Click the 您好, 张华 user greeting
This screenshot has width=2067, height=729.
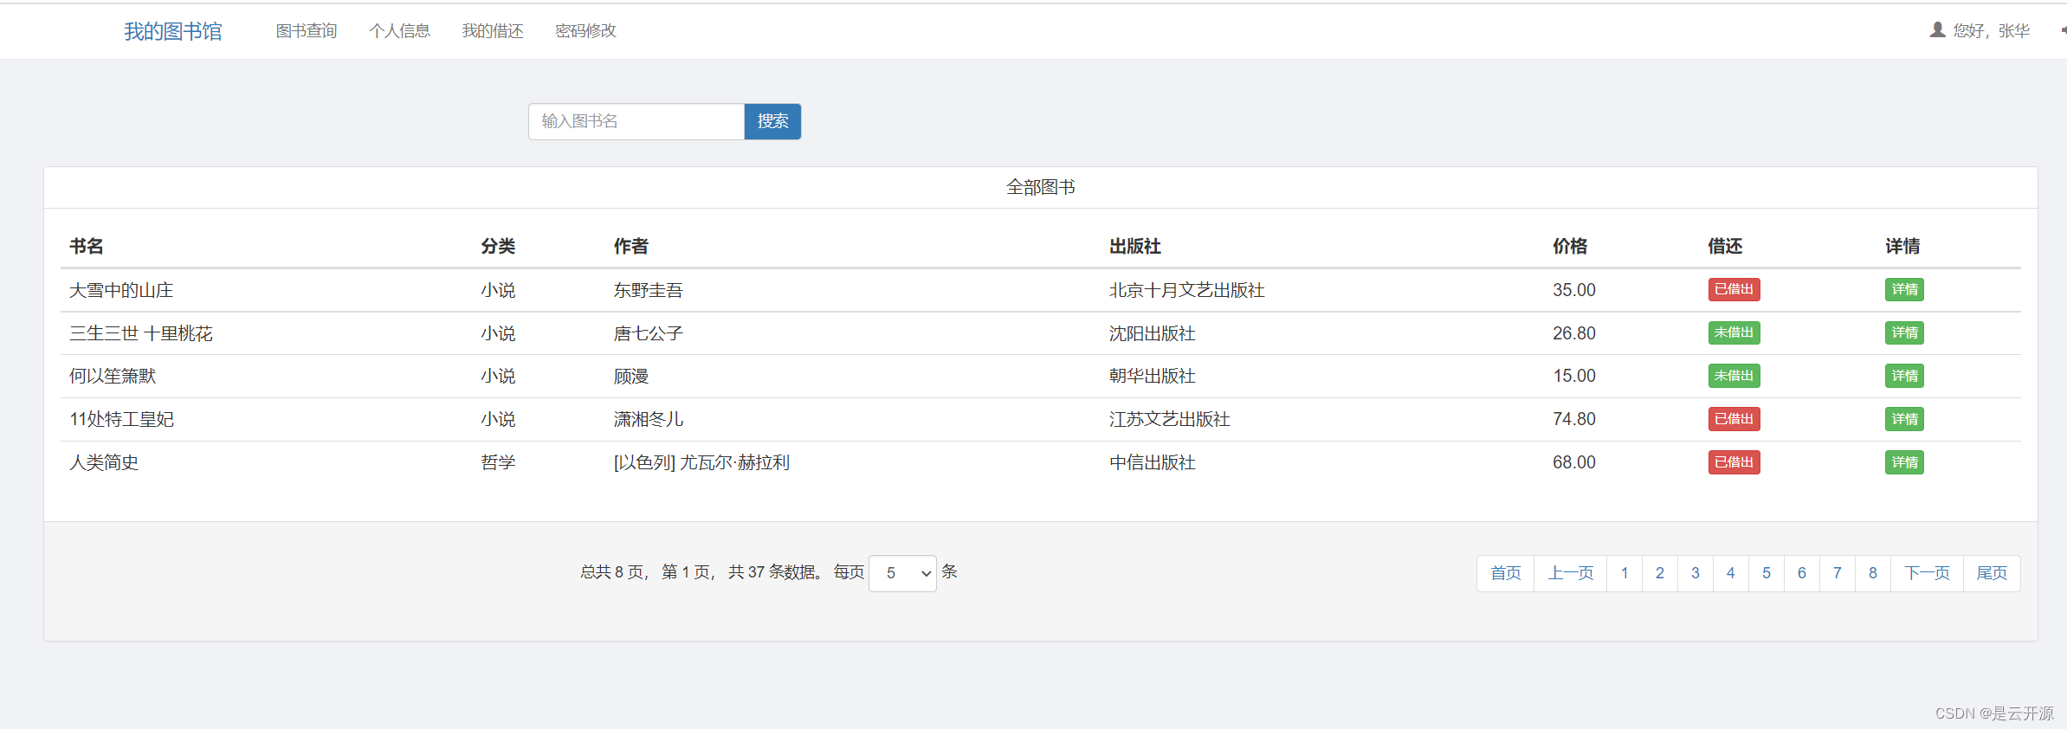pyautogui.click(x=1992, y=31)
